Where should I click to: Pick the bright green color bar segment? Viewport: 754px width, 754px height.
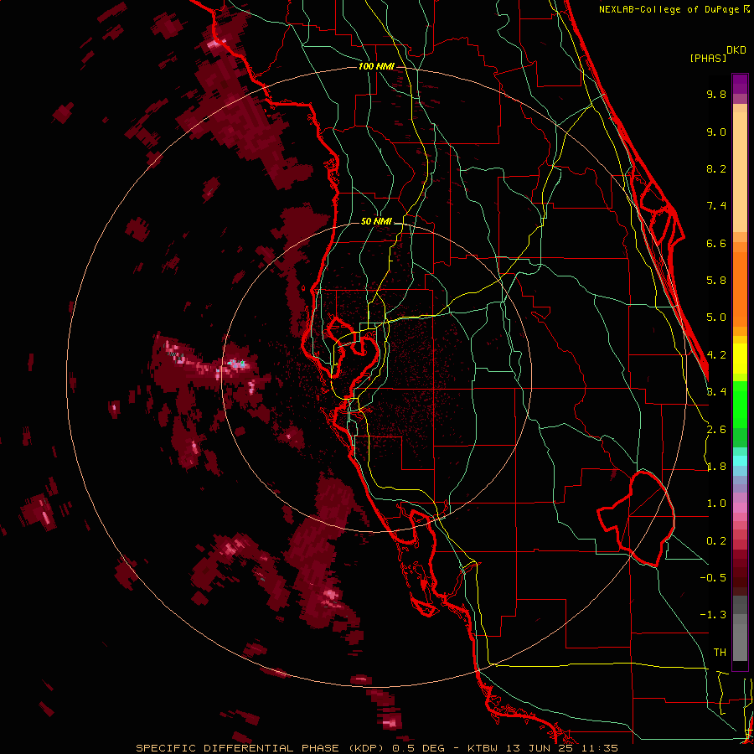[x=740, y=404]
